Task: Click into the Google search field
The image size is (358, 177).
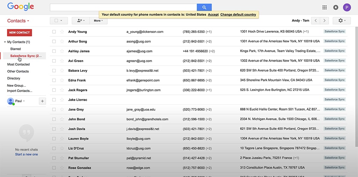Action: (x=123, y=7)
